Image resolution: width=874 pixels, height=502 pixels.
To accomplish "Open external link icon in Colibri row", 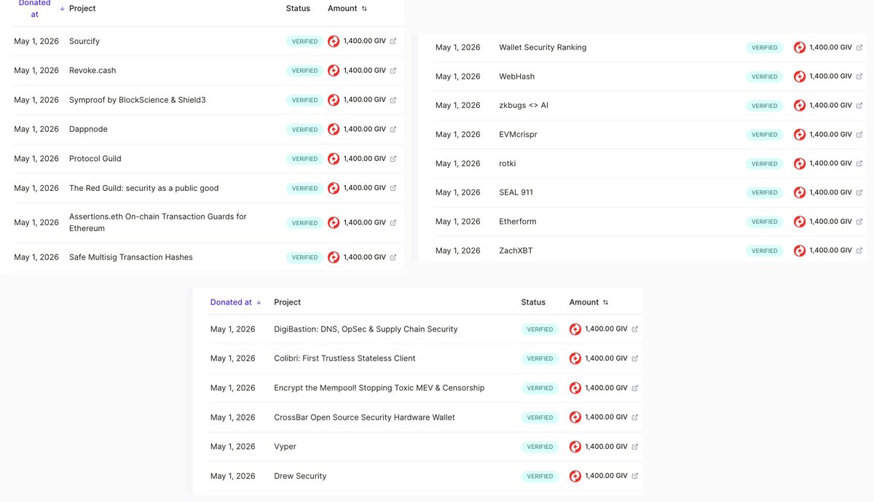I will pos(635,358).
